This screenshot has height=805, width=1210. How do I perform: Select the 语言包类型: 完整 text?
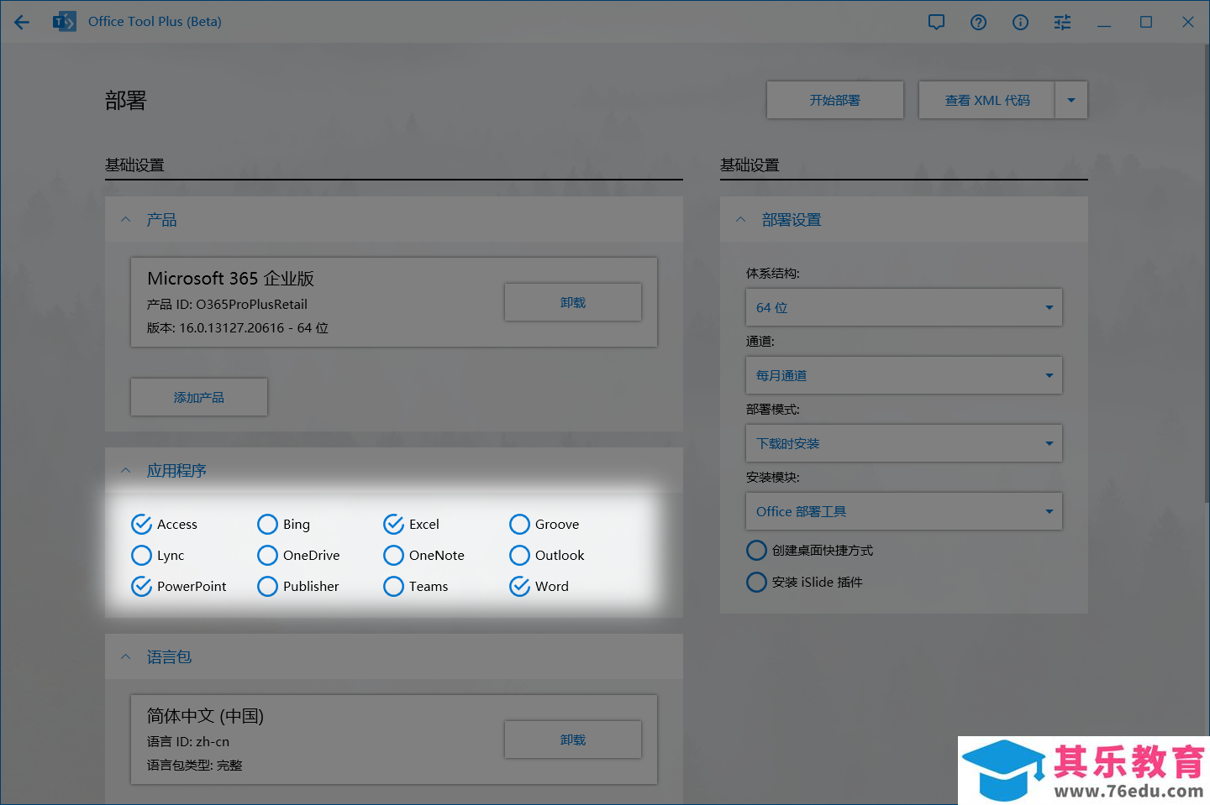(195, 765)
